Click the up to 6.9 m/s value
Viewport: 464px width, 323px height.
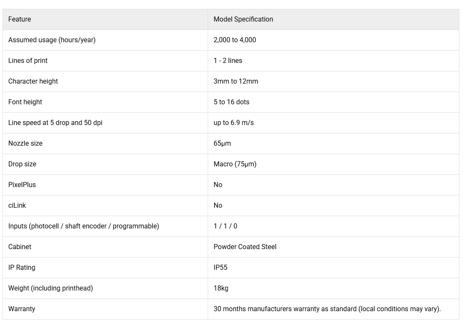(x=234, y=122)
